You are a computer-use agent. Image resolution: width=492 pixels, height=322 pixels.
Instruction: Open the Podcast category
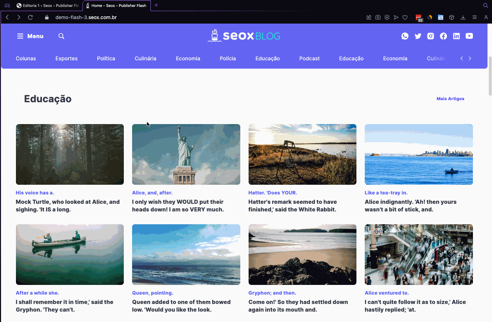tap(310, 59)
